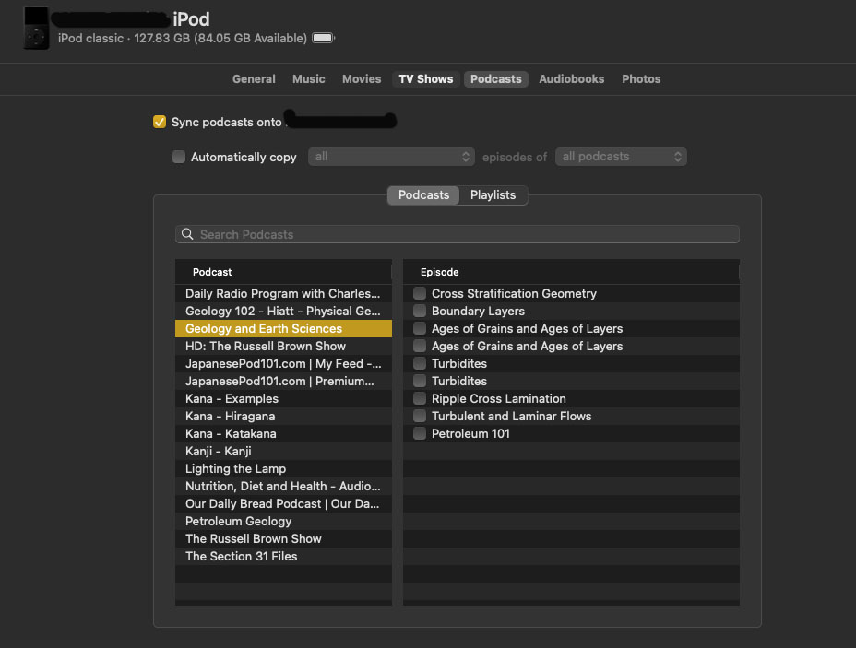Select Nutrition, Diet and Health podcast
856x648 pixels.
(x=283, y=486)
